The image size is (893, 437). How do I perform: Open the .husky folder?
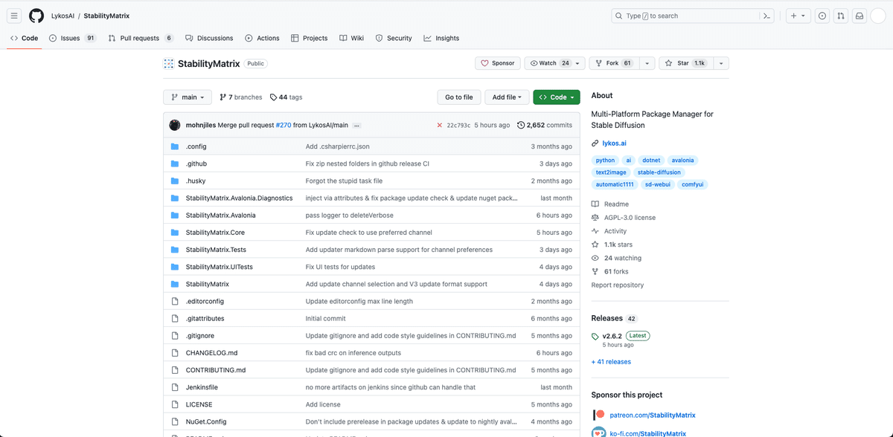click(196, 181)
